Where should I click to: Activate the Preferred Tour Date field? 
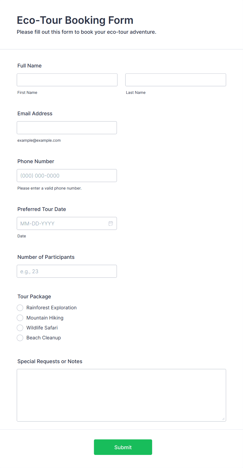click(x=67, y=223)
